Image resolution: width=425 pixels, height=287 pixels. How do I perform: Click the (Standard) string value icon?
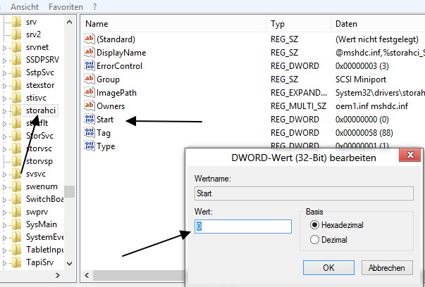(x=90, y=39)
